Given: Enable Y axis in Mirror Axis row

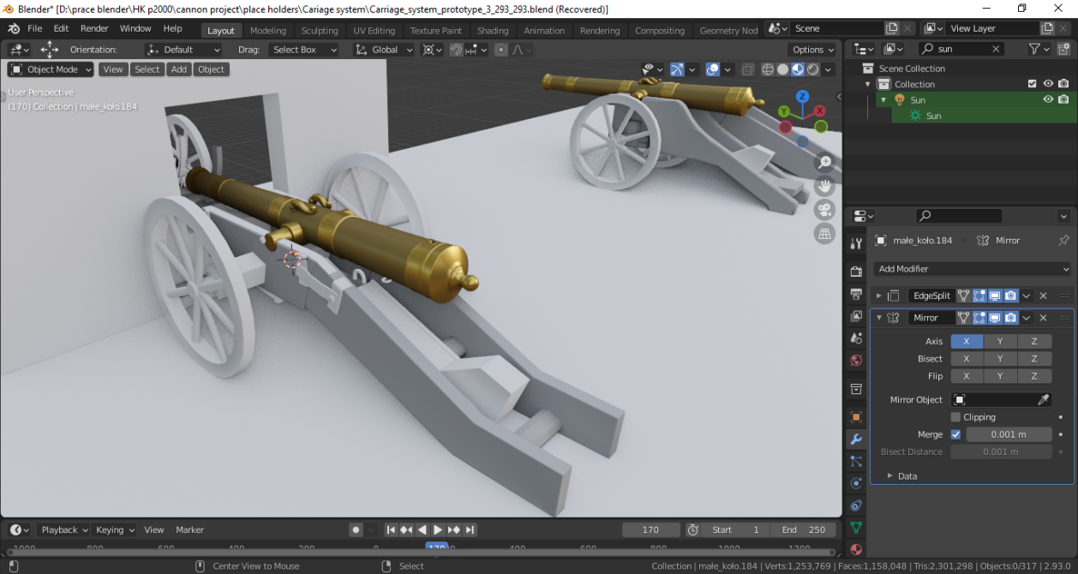Looking at the screenshot, I should (1000, 341).
